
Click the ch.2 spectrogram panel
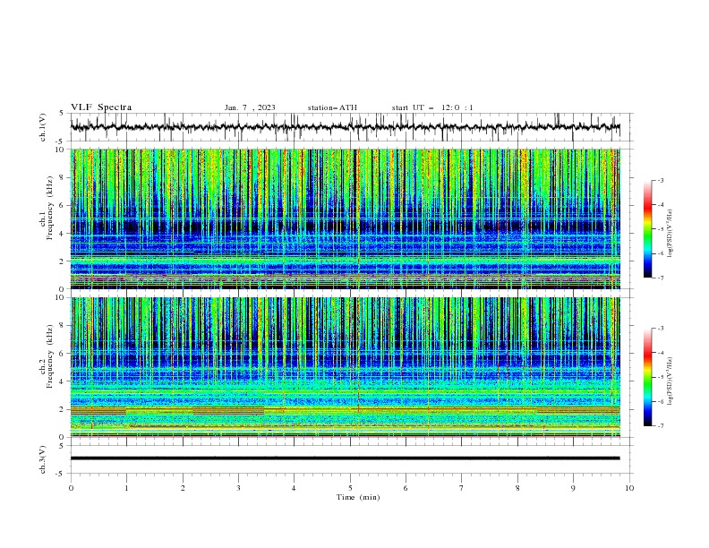345,367
